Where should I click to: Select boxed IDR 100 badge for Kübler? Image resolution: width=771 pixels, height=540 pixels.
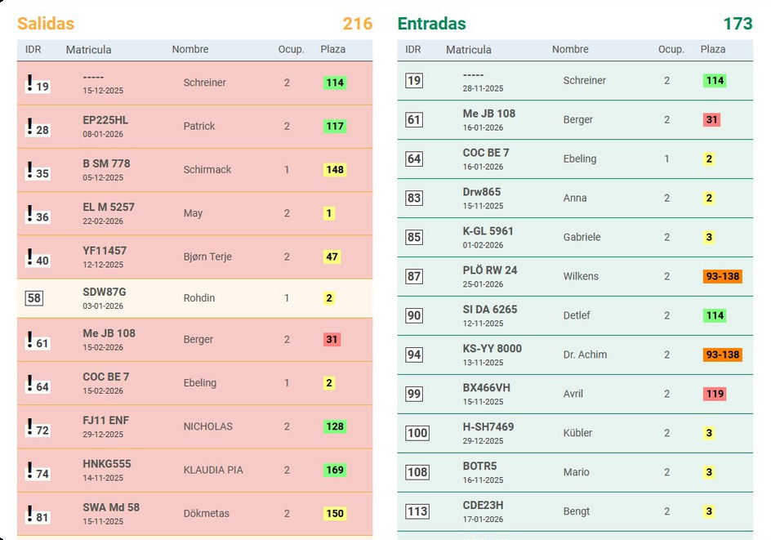pyautogui.click(x=417, y=433)
